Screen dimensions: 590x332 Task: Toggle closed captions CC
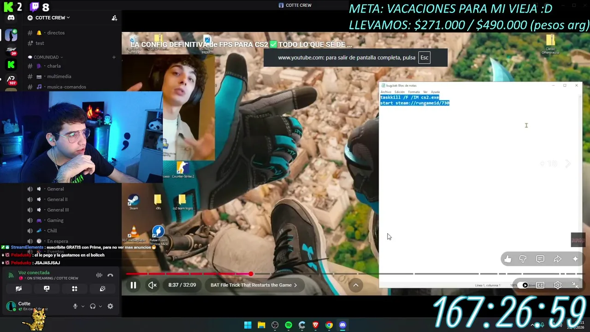point(540,285)
